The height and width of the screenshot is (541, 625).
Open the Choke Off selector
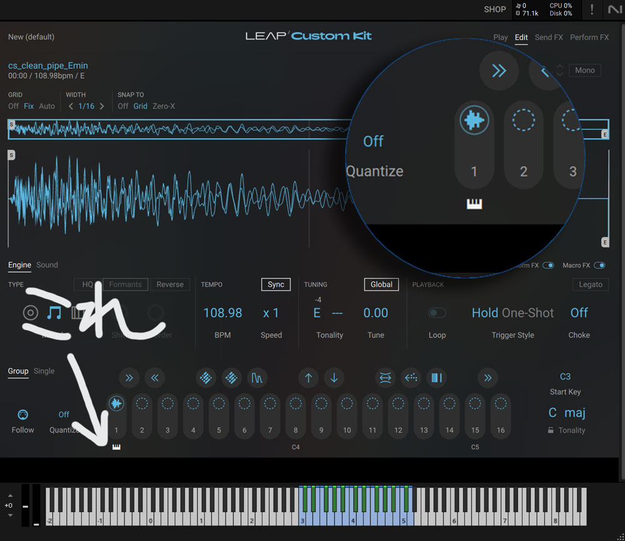[579, 313]
